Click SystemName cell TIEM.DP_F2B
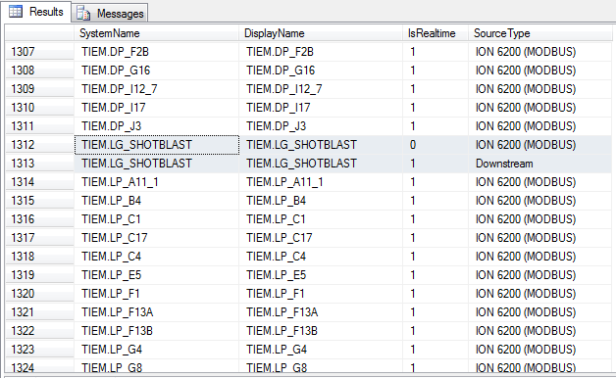The width and height of the screenshot is (616, 378). 156,52
